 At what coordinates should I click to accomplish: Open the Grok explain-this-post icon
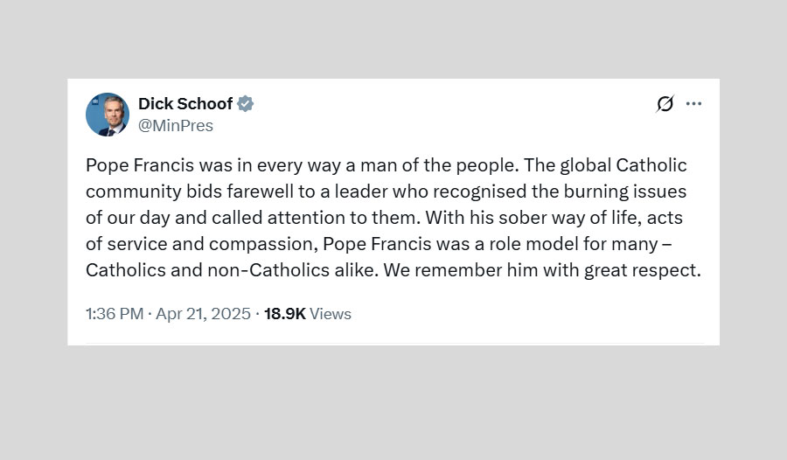[665, 104]
